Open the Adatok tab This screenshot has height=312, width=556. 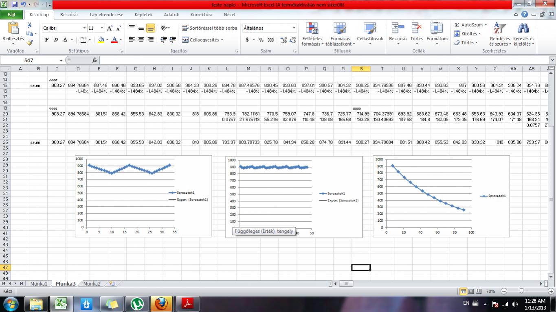pos(171,15)
